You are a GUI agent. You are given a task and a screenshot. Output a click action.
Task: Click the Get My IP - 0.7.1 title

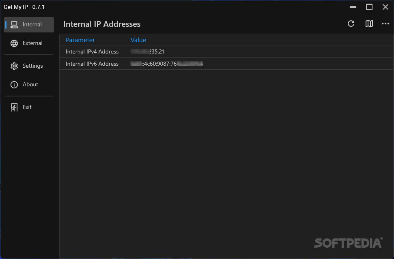coord(24,7)
